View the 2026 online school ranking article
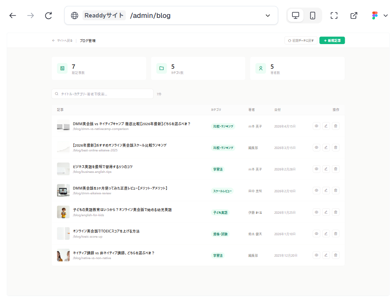The image size is (392, 302). pos(317,147)
